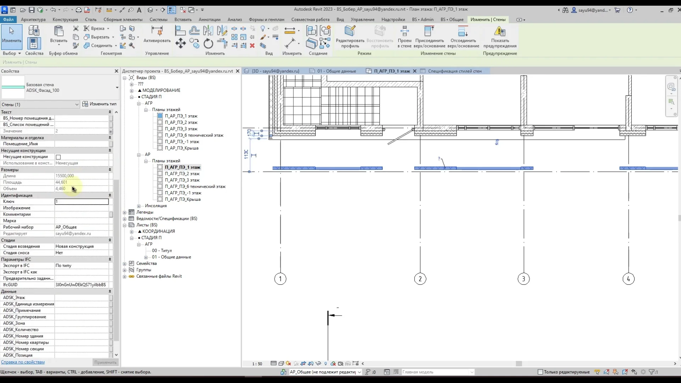The width and height of the screenshot is (681, 383).
Task: Open the Аннотации ribbon tab
Action: 209,20
